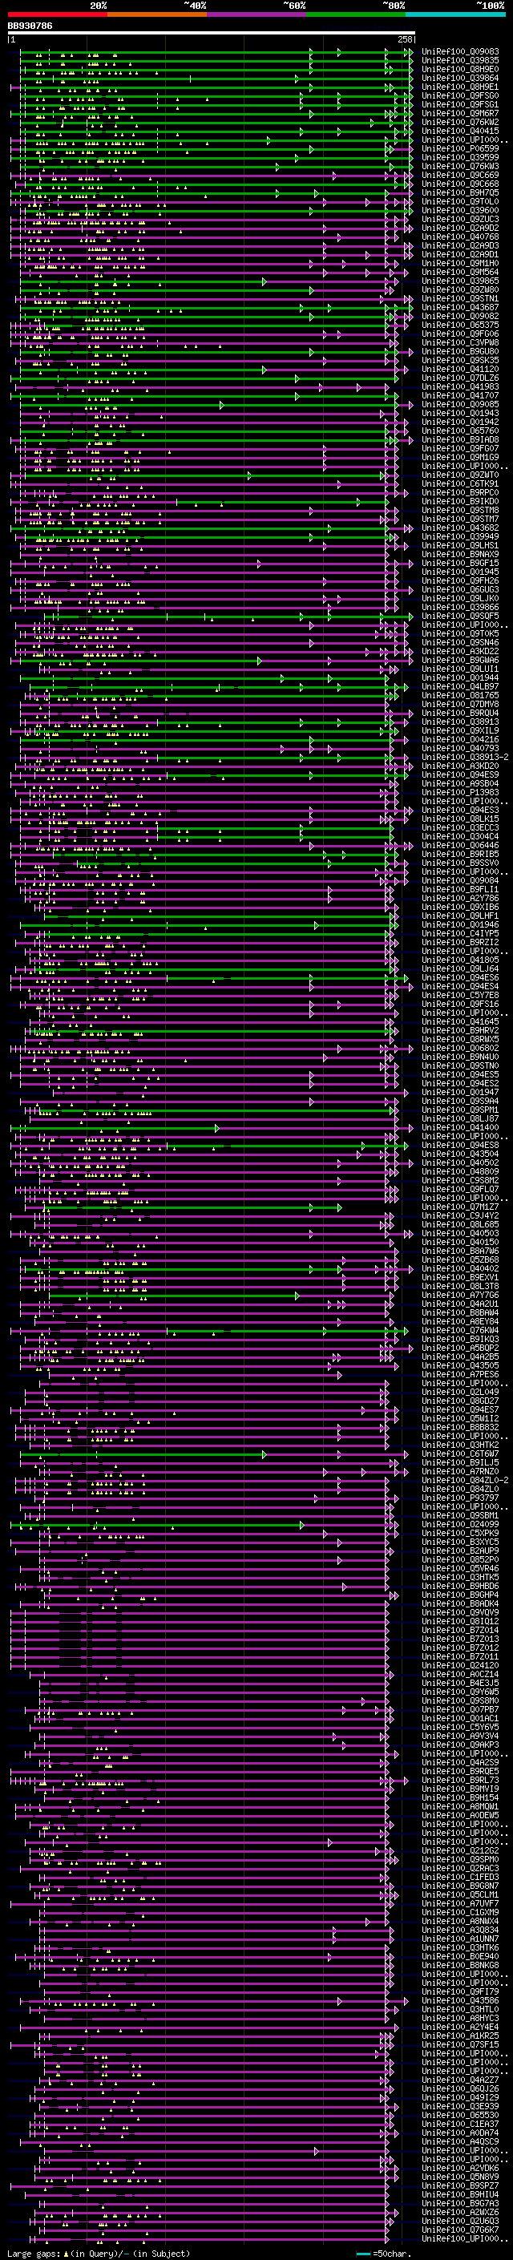Click the purple ~60% identity legend segment
Image resolution: width=513 pixels, height=2260 pixels.
[x=257, y=14]
